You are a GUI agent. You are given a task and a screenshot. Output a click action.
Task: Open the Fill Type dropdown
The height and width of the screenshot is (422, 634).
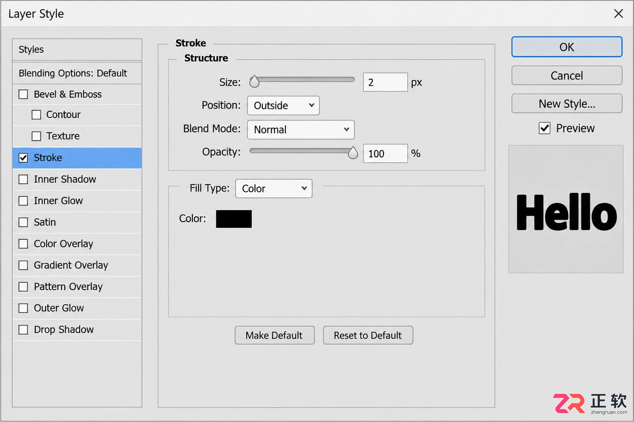[x=274, y=189]
